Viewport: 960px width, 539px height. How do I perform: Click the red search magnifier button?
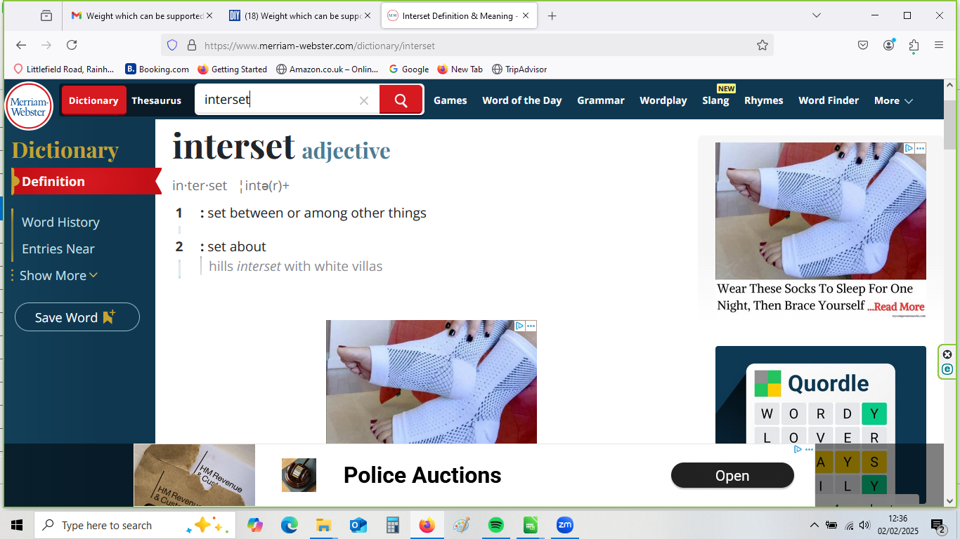401,100
